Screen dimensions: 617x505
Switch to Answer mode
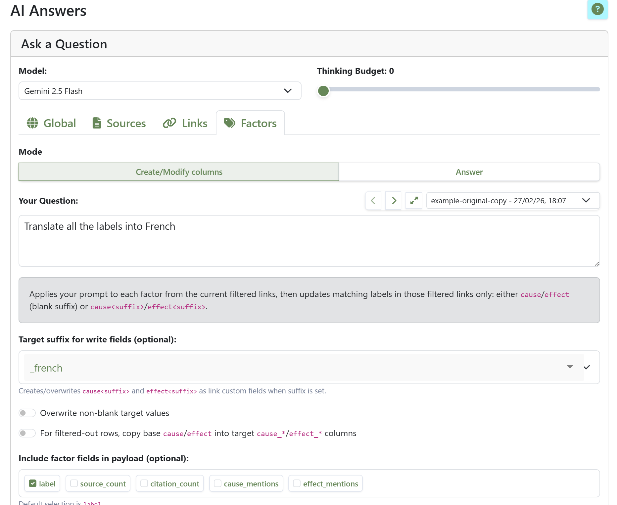point(469,172)
